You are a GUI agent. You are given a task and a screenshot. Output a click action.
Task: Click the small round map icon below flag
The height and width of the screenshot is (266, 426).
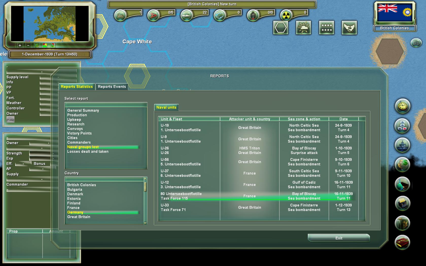416,43
